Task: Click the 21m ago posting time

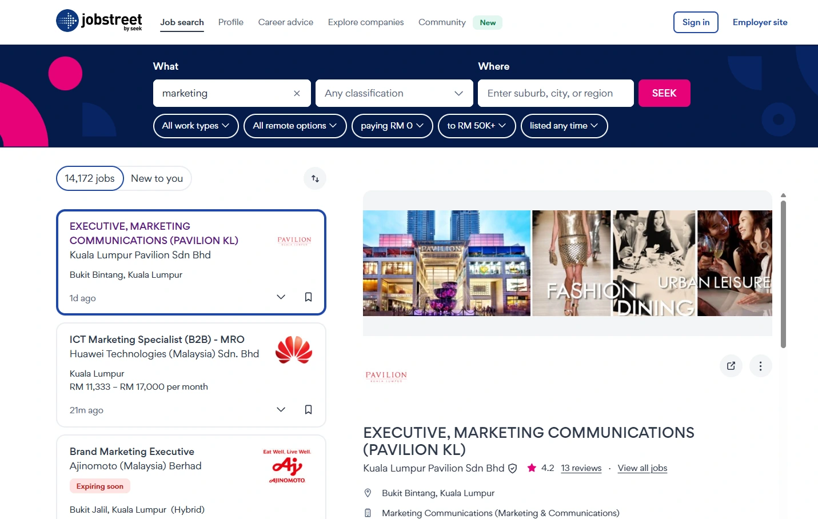Action: (x=86, y=410)
